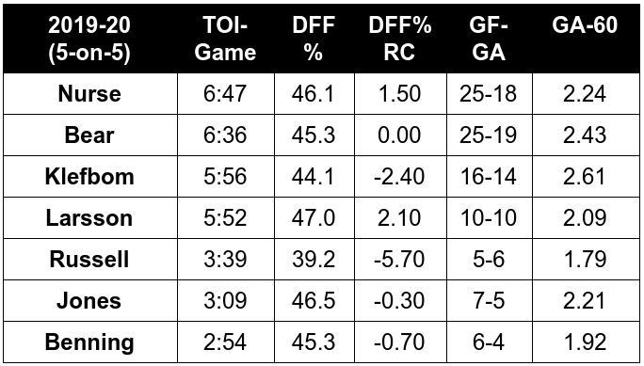Click the GA-60 column header
Screen dimensions: 644x366
pyautogui.click(x=586, y=39)
